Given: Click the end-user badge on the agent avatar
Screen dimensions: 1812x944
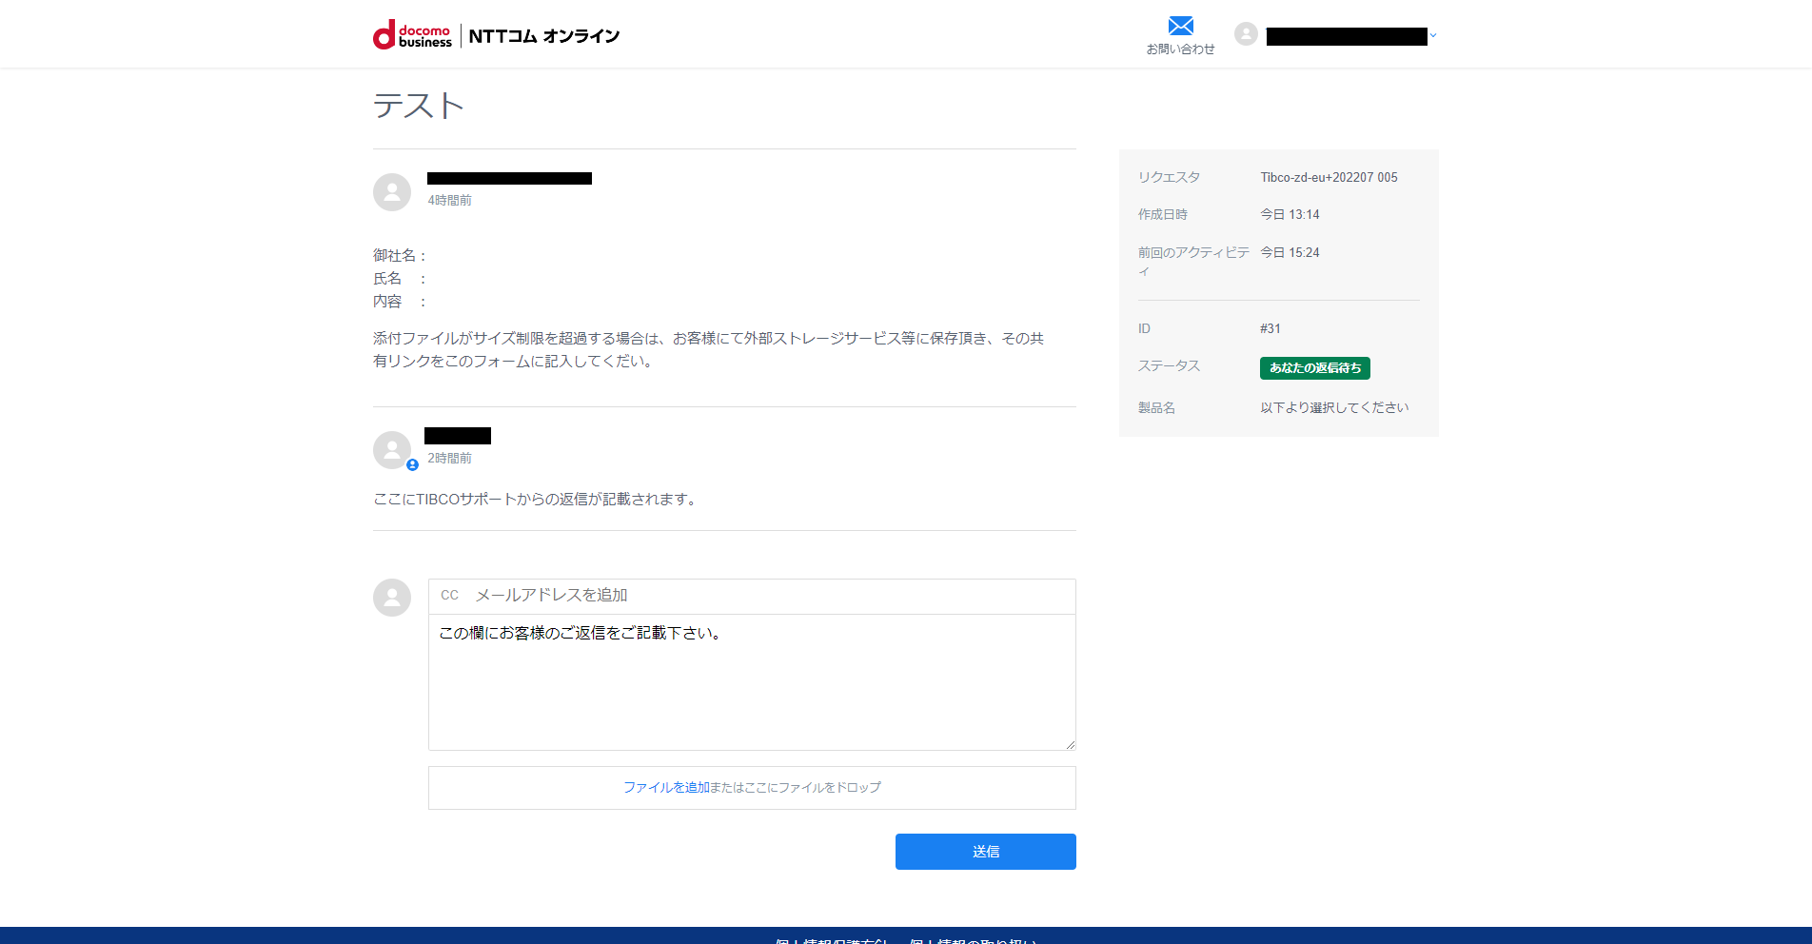Looking at the screenshot, I should click(411, 465).
